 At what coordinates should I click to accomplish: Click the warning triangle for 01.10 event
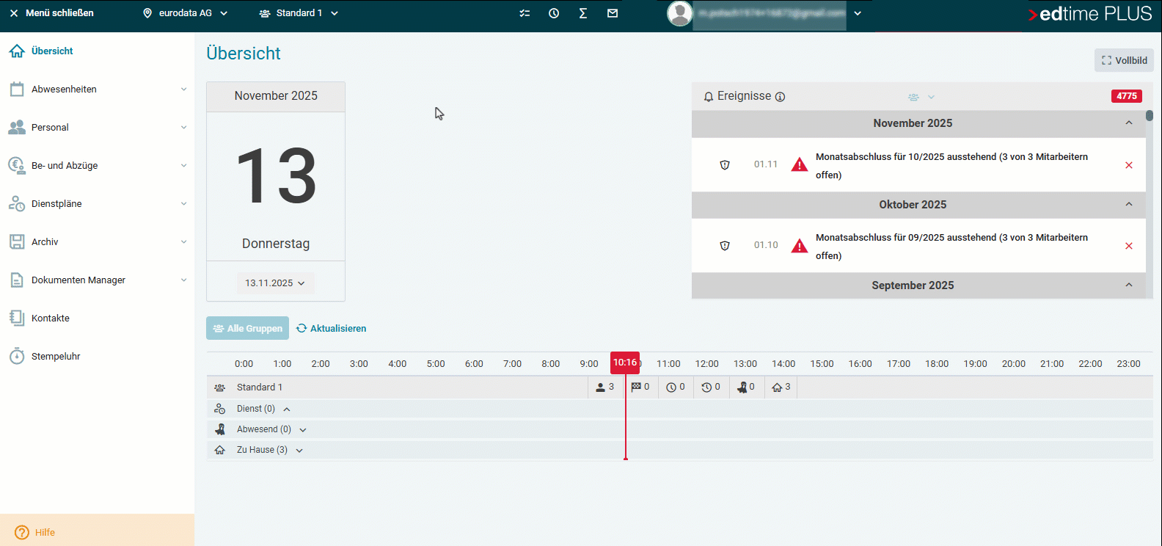[800, 245]
